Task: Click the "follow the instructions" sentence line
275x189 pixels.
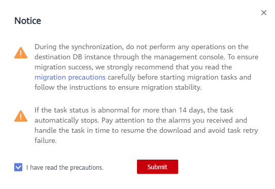Action: click(x=118, y=87)
